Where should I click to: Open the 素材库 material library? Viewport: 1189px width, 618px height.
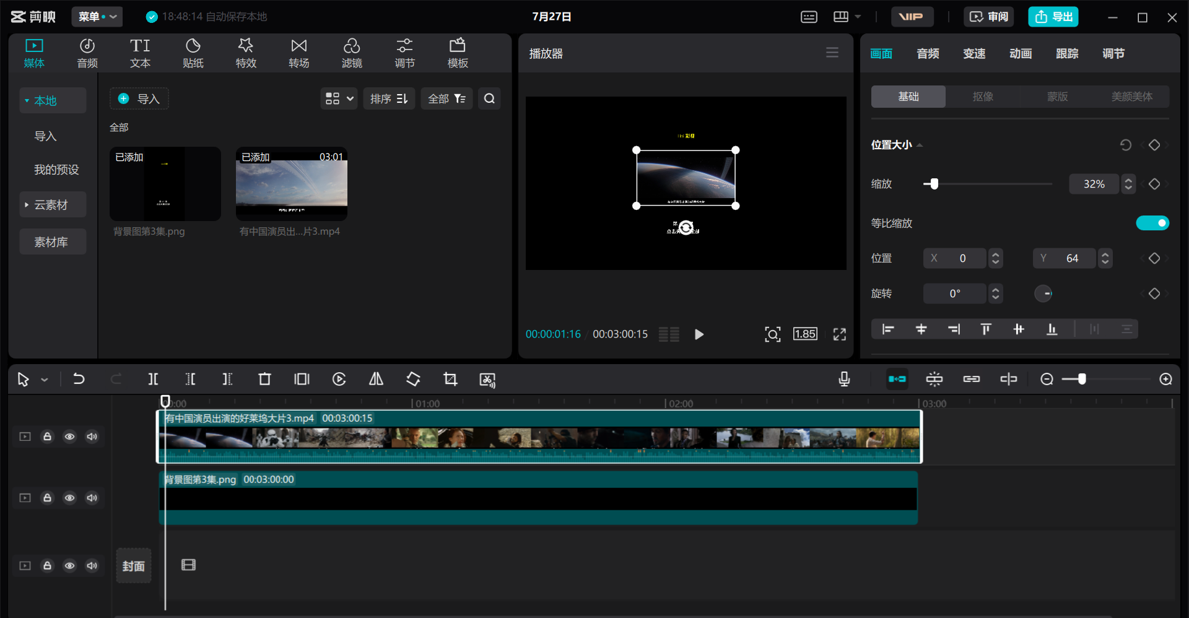pyautogui.click(x=53, y=242)
